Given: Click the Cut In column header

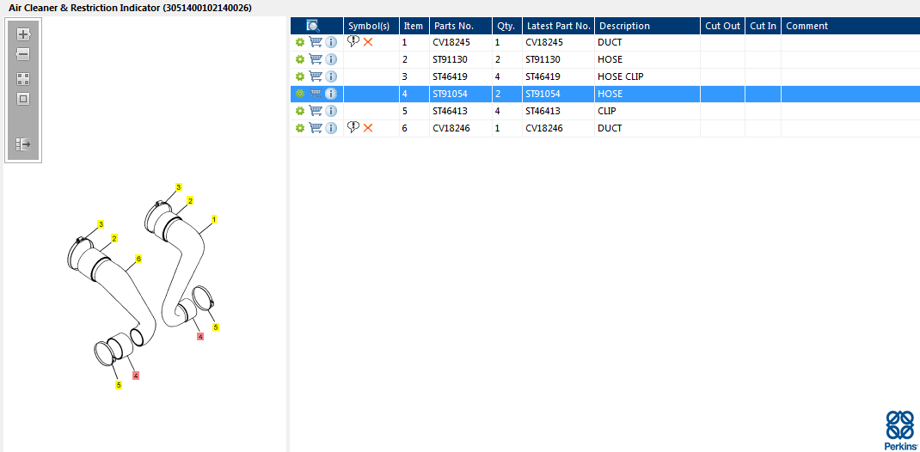Looking at the screenshot, I should (764, 26).
